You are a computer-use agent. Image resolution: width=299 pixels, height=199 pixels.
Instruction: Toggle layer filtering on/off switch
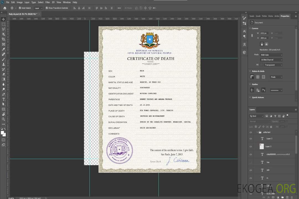coord(287,116)
